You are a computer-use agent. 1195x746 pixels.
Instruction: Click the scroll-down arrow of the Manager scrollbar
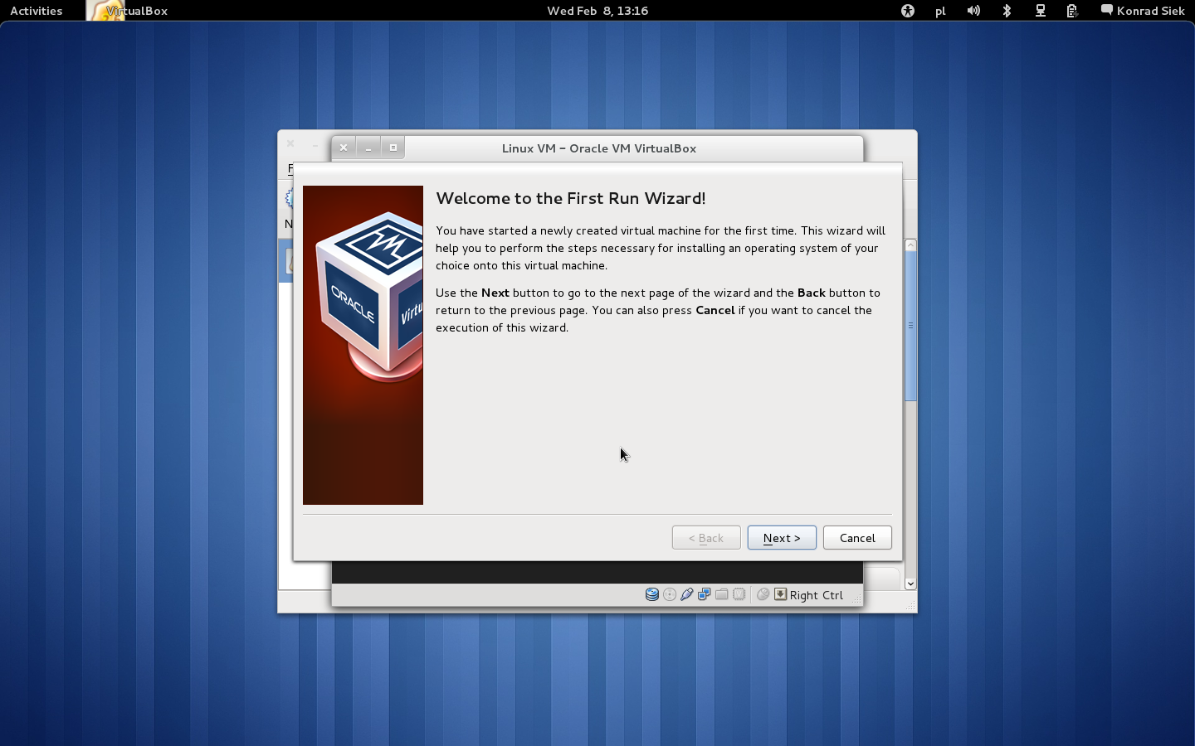click(910, 584)
